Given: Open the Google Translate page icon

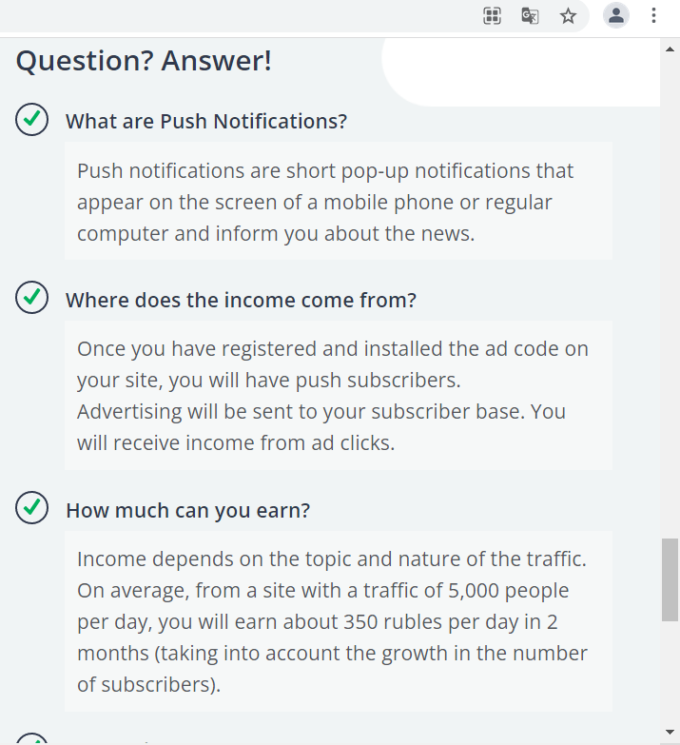Looking at the screenshot, I should coord(530,15).
